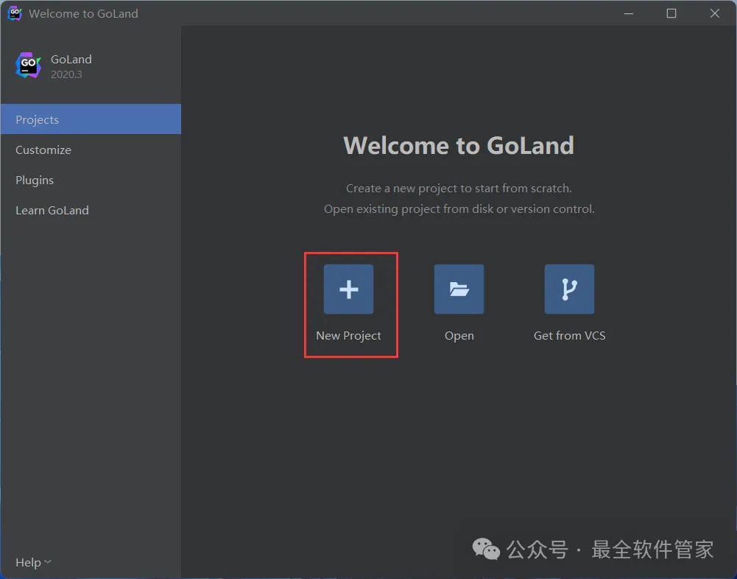Click the GoLand logo in the sidebar
The width and height of the screenshot is (737, 579).
(28, 66)
